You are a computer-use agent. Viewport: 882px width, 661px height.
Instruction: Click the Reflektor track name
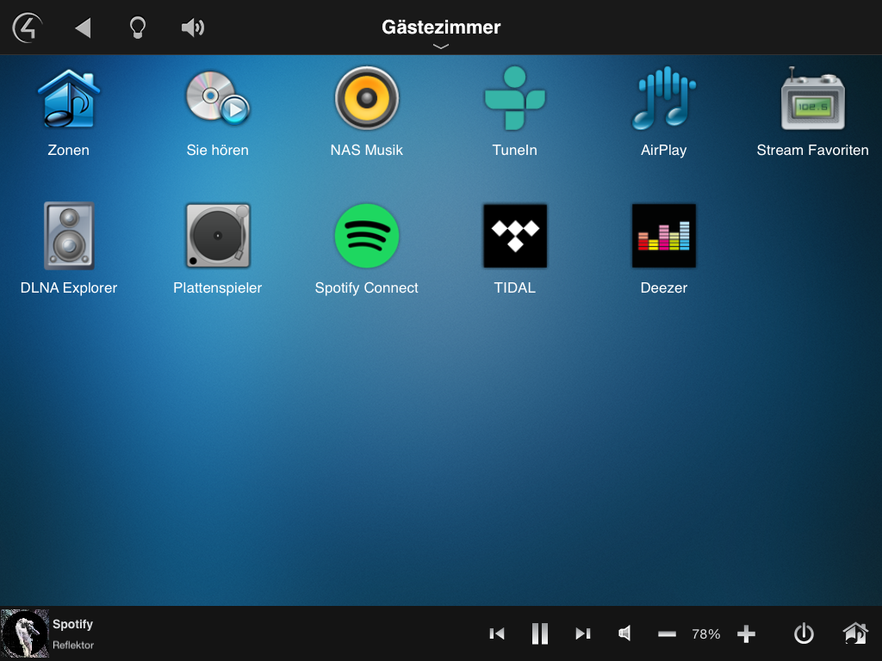(x=73, y=646)
